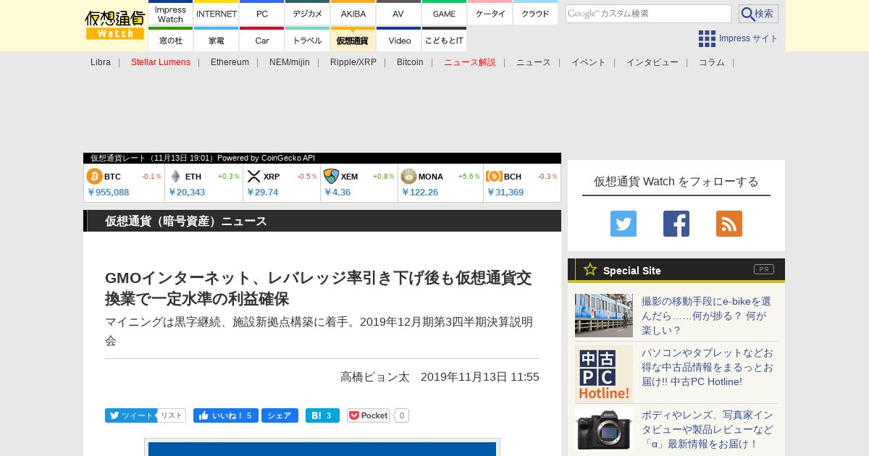Open the 中古PC Hotline! text link
This screenshot has height=456, width=869.
tap(708, 367)
